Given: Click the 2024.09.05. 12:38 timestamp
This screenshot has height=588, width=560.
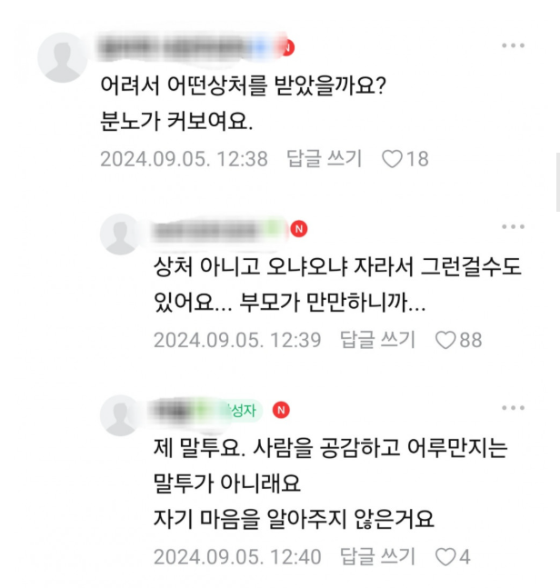Looking at the screenshot, I should tap(185, 159).
